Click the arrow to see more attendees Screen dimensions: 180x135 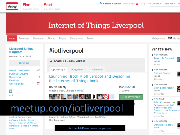pyautogui.click(x=112, y=97)
